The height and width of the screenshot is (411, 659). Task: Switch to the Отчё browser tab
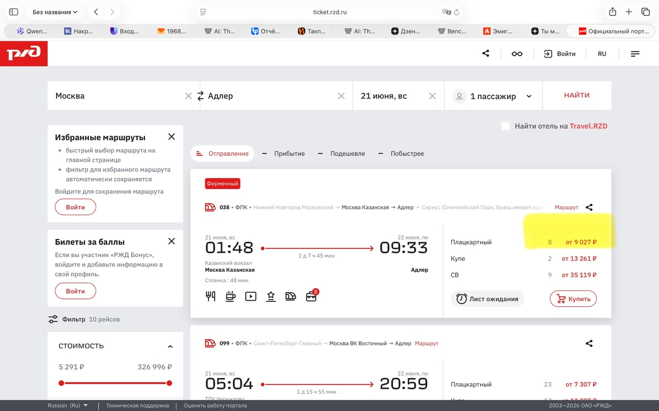(266, 31)
